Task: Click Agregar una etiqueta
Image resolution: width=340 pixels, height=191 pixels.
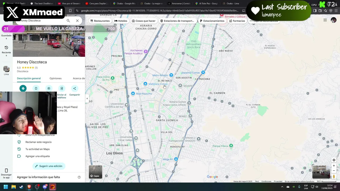Action: [x=37, y=156]
